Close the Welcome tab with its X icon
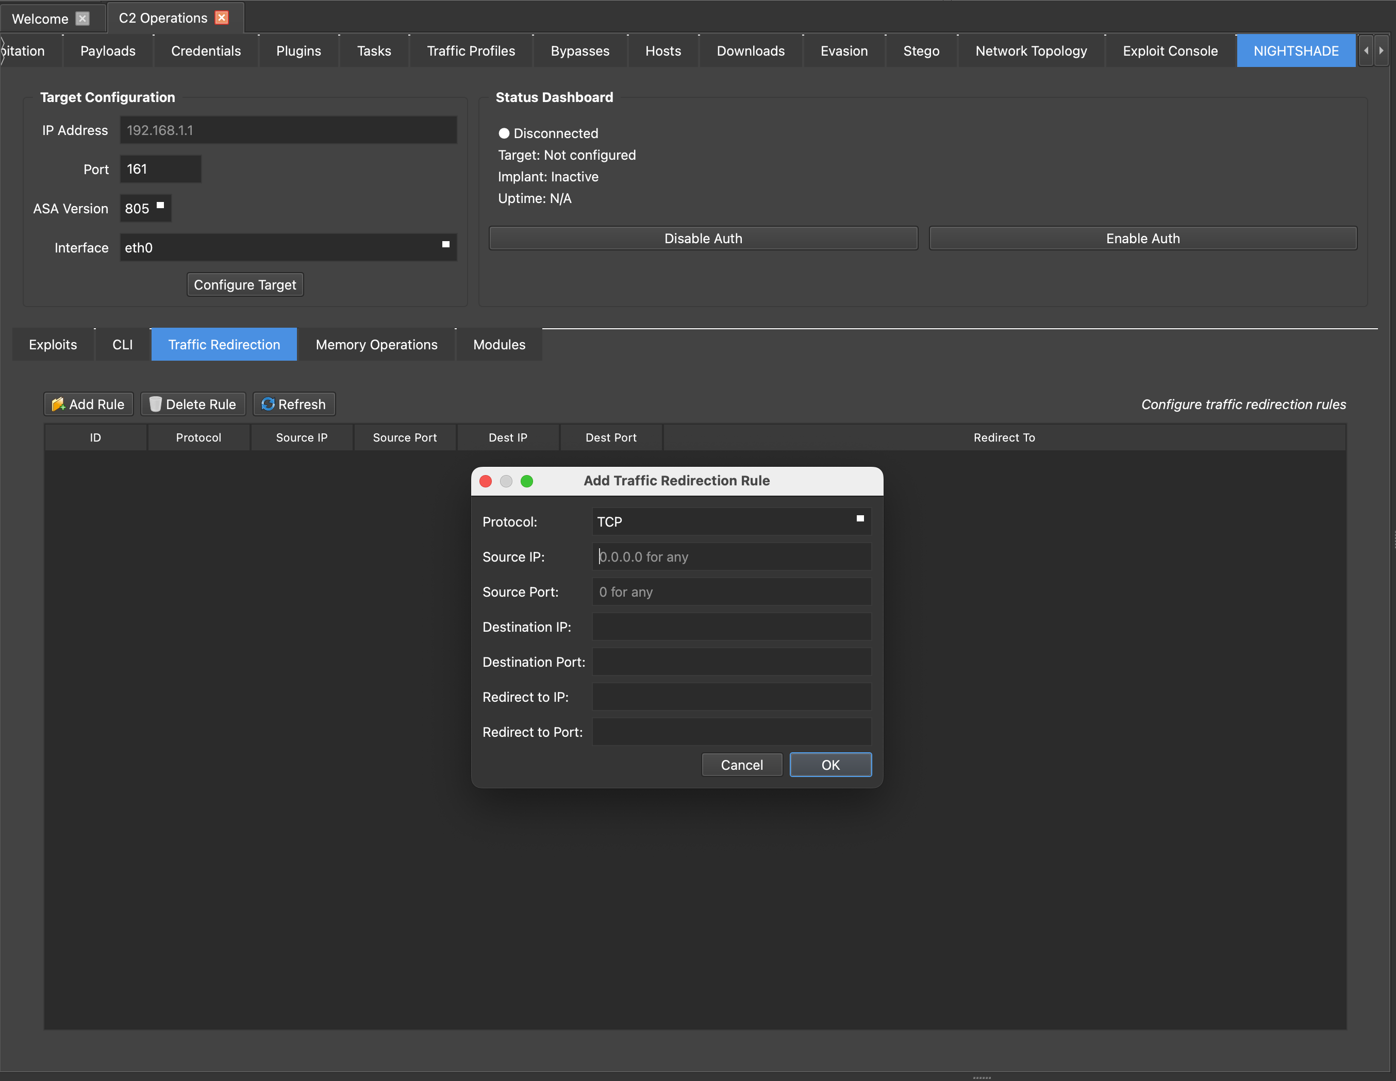 [82, 19]
